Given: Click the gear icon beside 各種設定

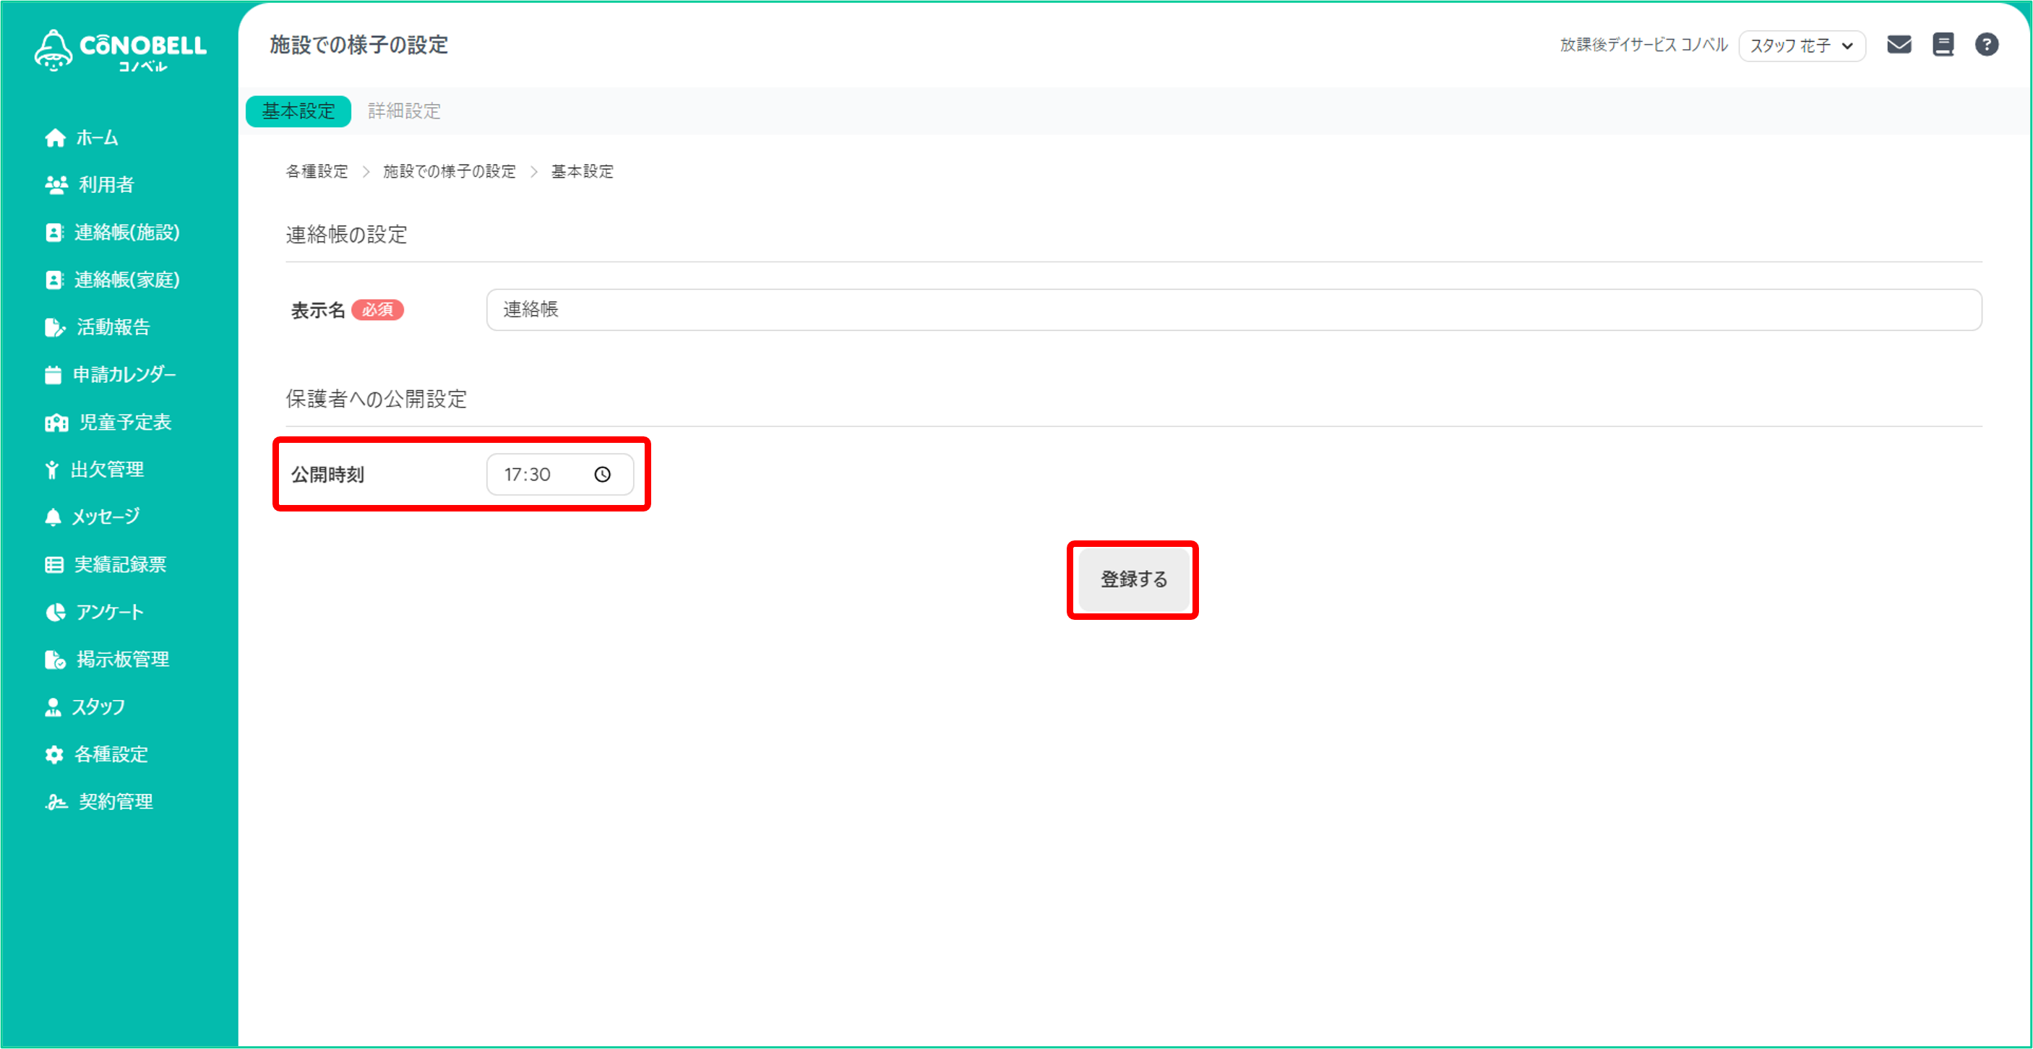Looking at the screenshot, I should pos(53,755).
